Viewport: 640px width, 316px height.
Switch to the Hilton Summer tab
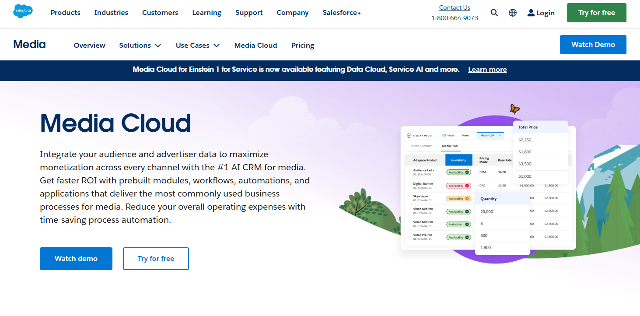tap(421, 146)
